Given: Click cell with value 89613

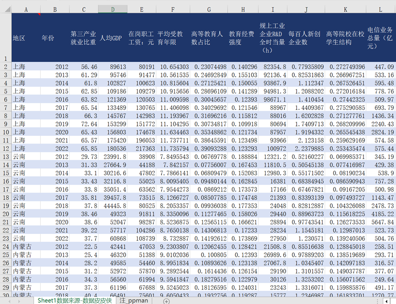Looking at the screenshot, I should coord(113,67).
